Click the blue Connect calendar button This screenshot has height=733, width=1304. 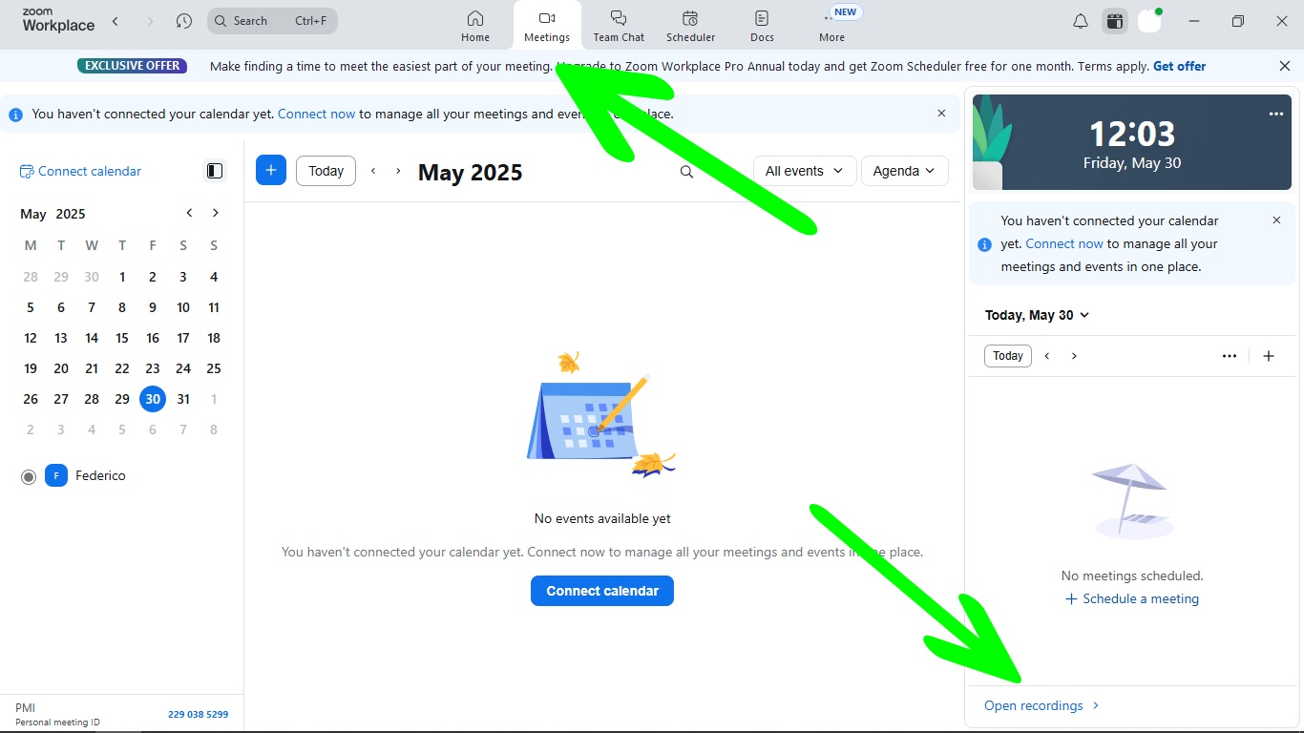pos(602,591)
